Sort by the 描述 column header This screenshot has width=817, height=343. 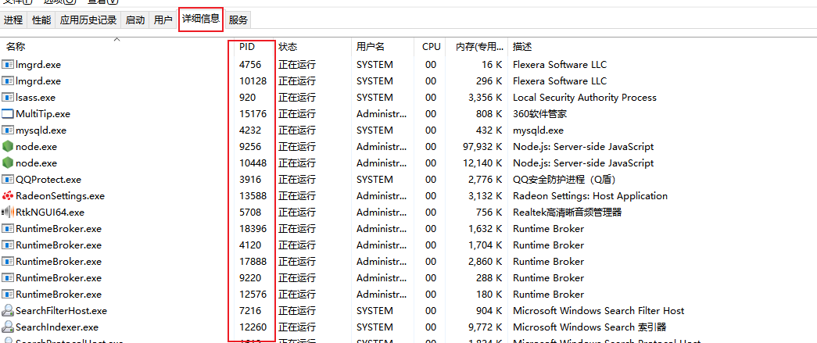coord(522,47)
